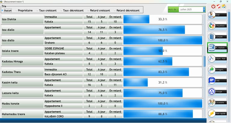Select owner Lassana keita
Viewport: 231px width, 123px height.
(23, 93)
